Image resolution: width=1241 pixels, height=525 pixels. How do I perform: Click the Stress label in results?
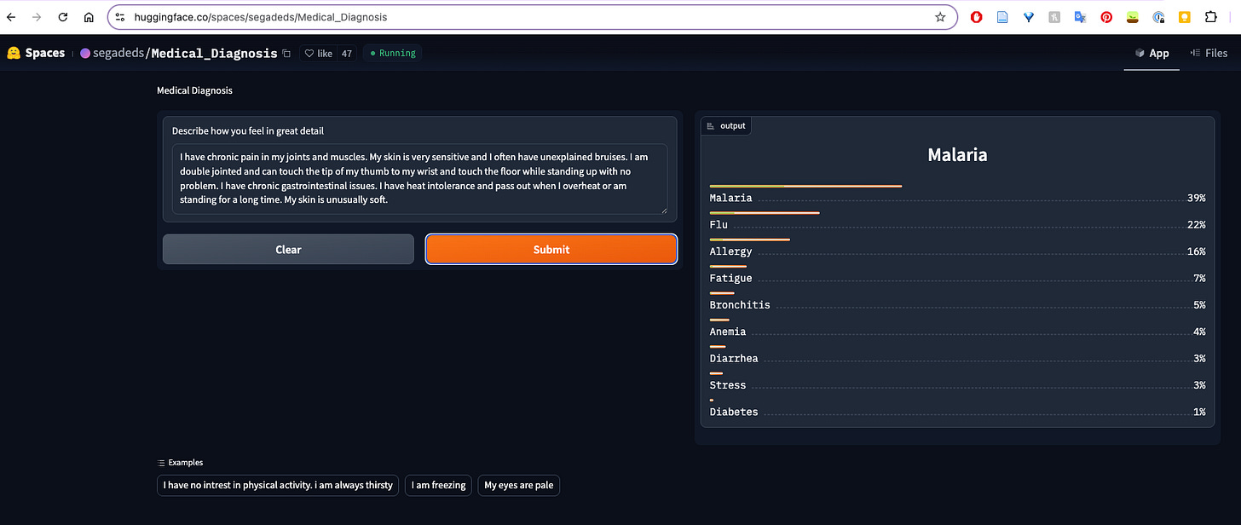[x=727, y=385]
